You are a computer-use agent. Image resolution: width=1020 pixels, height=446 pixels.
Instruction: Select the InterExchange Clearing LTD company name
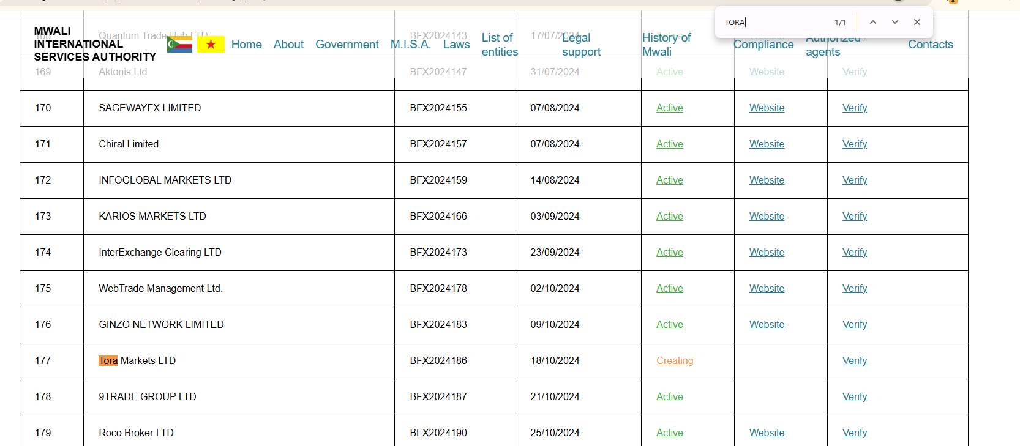point(160,253)
